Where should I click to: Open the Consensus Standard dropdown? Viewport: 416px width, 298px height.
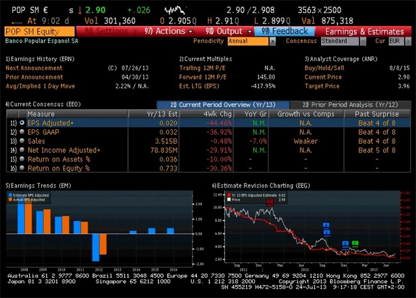pyautogui.click(x=343, y=41)
